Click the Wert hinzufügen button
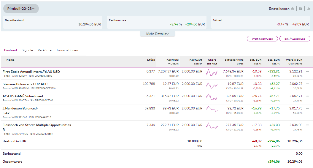313x168 pixels. click(262, 39)
